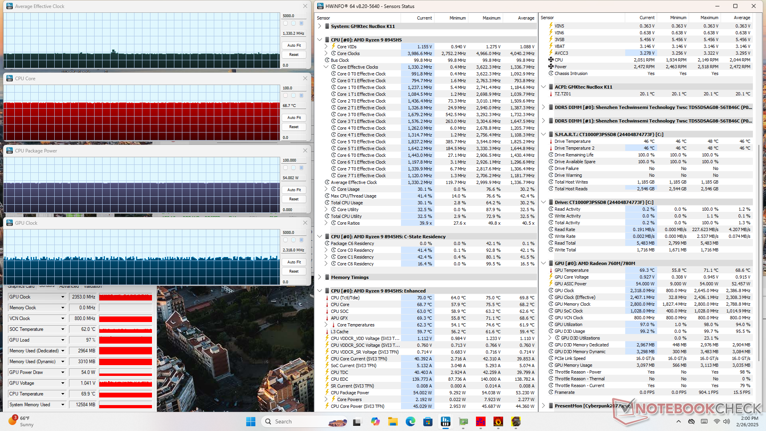Click the GPU-Z graphics card taskbar icon
766x431 pixels.
[463, 421]
